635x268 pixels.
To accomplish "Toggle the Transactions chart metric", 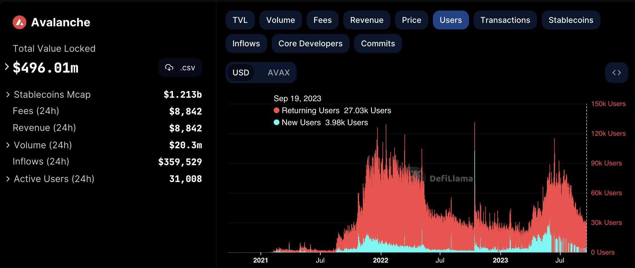I will (505, 20).
